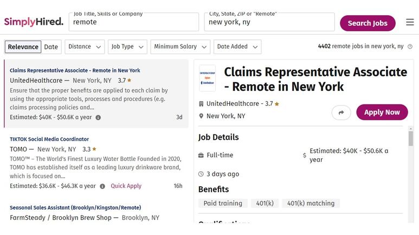419x235 pixels.
Task: Expand the Distance filter dropdown
Action: click(85, 47)
